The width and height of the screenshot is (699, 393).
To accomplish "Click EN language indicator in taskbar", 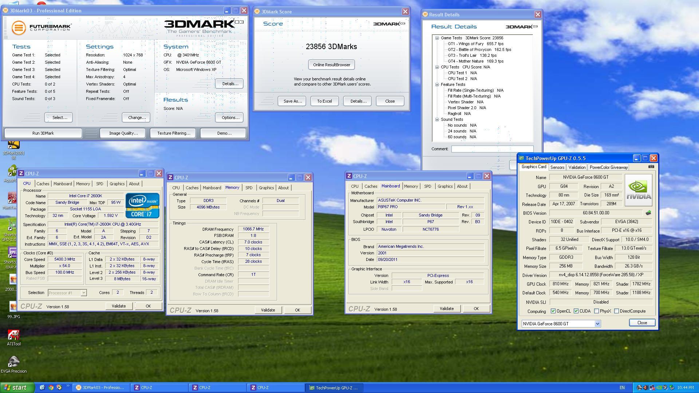I will click(622, 388).
